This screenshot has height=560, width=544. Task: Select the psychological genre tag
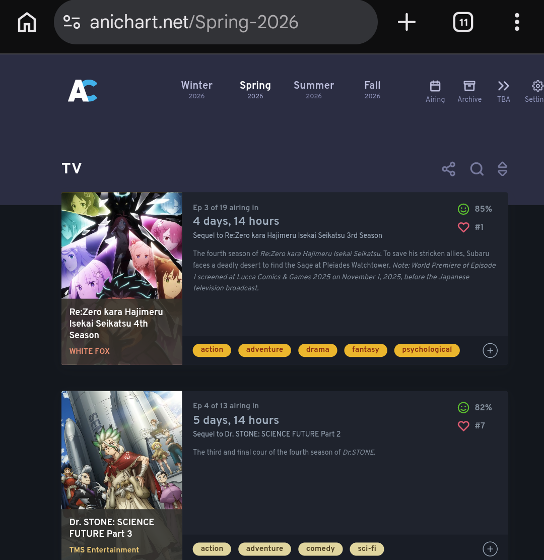click(x=427, y=350)
